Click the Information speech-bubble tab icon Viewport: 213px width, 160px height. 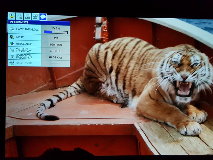click(x=43, y=17)
